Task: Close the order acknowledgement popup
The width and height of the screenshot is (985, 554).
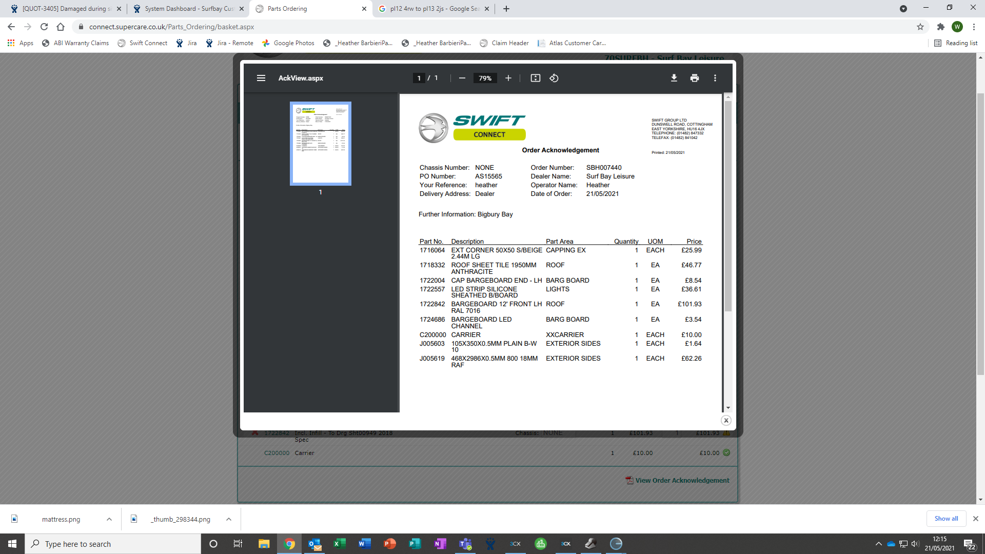Action: click(725, 421)
